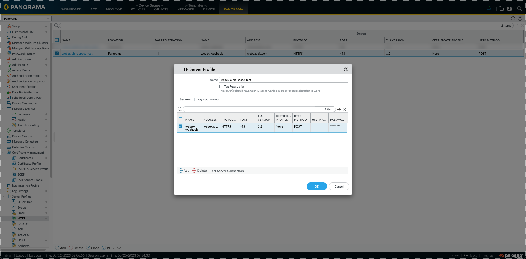Click the Name input field in the dialog
Image resolution: width=526 pixels, height=259 pixels.
284,80
